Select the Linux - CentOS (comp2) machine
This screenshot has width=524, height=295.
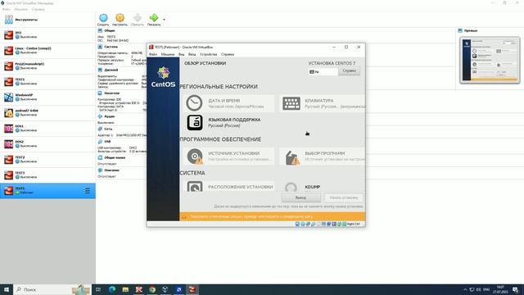[47, 51]
